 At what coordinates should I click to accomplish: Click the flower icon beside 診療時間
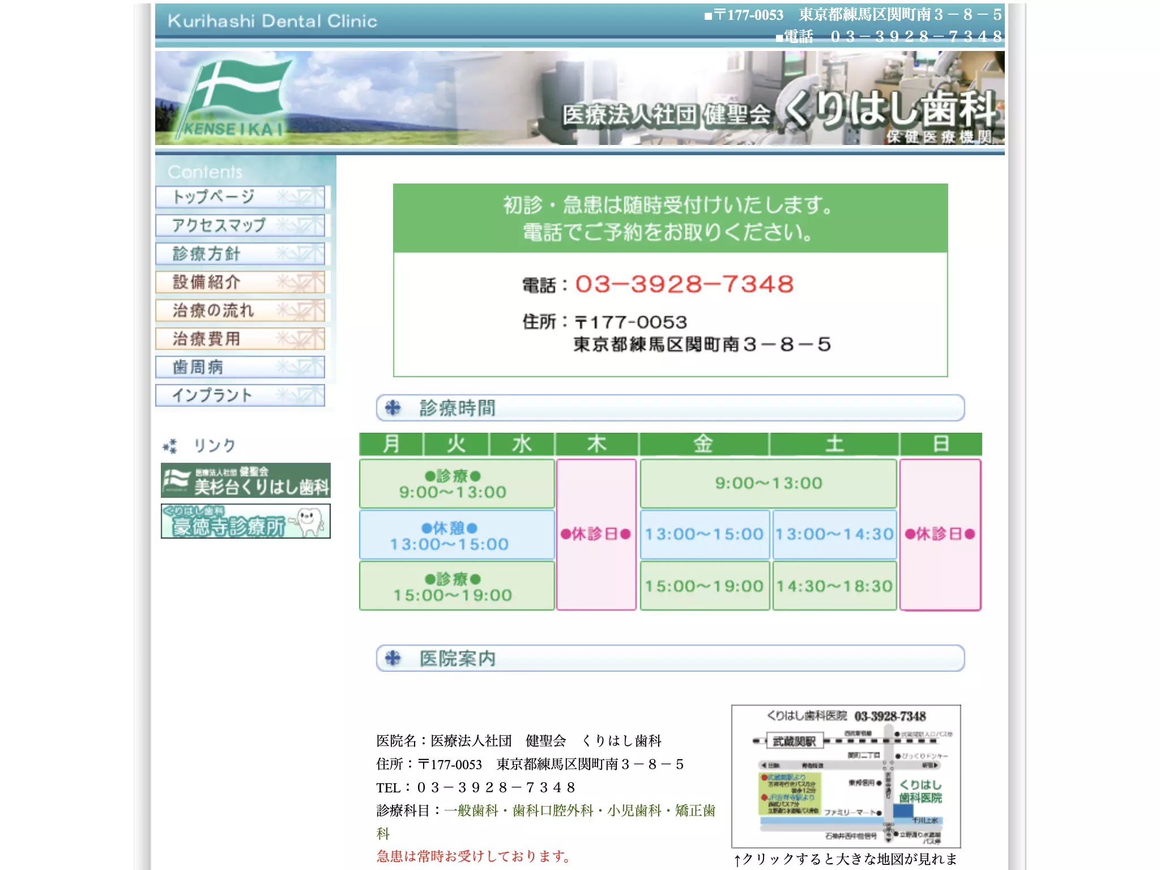pyautogui.click(x=393, y=408)
